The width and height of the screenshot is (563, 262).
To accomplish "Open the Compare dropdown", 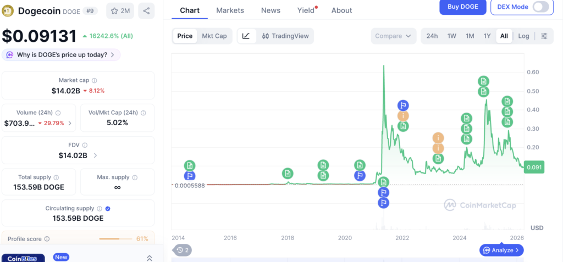I will pos(393,36).
